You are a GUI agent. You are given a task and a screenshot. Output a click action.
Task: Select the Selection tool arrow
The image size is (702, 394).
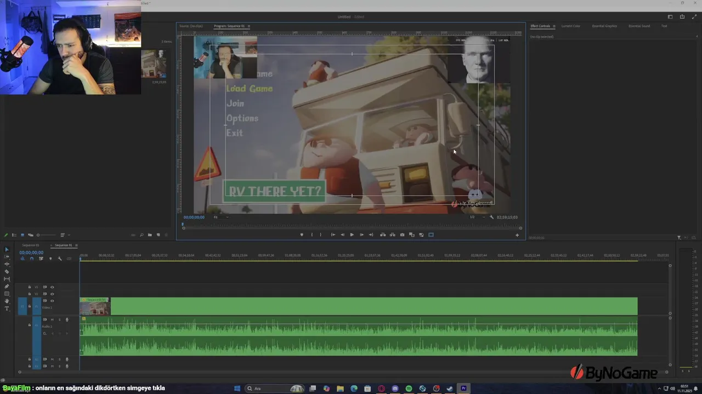[7, 250]
